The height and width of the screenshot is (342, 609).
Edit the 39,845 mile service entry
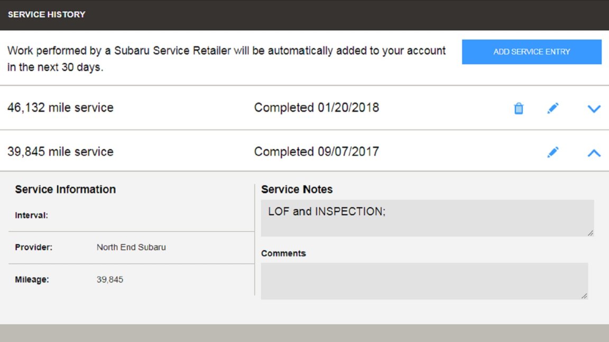coord(553,152)
